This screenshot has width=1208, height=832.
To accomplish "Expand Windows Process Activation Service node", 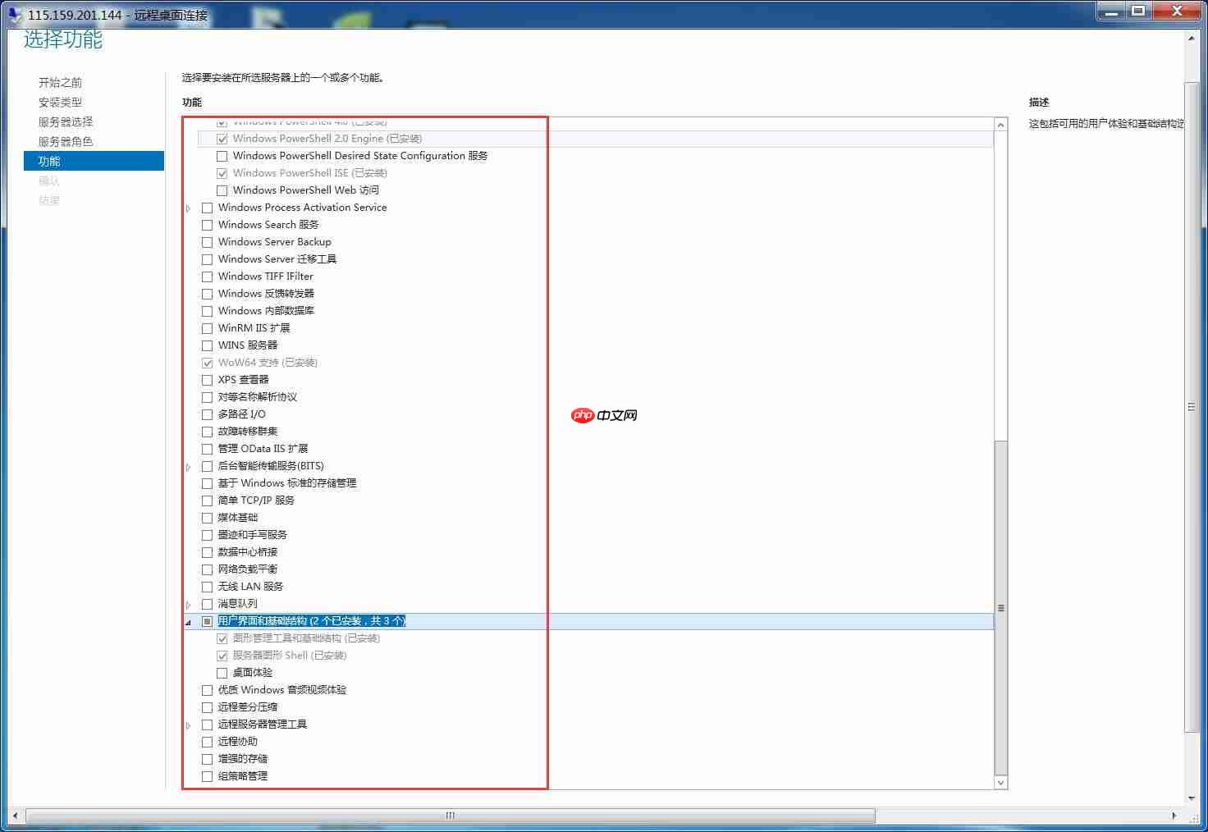I will 188,208.
